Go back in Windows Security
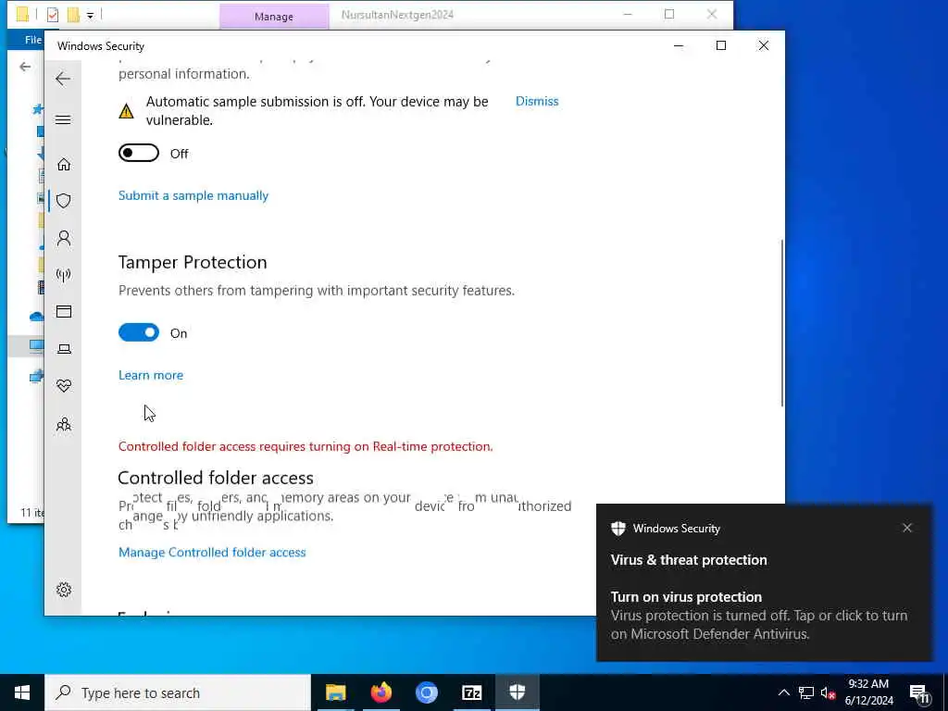Image resolution: width=948 pixels, height=711 pixels. [63, 79]
